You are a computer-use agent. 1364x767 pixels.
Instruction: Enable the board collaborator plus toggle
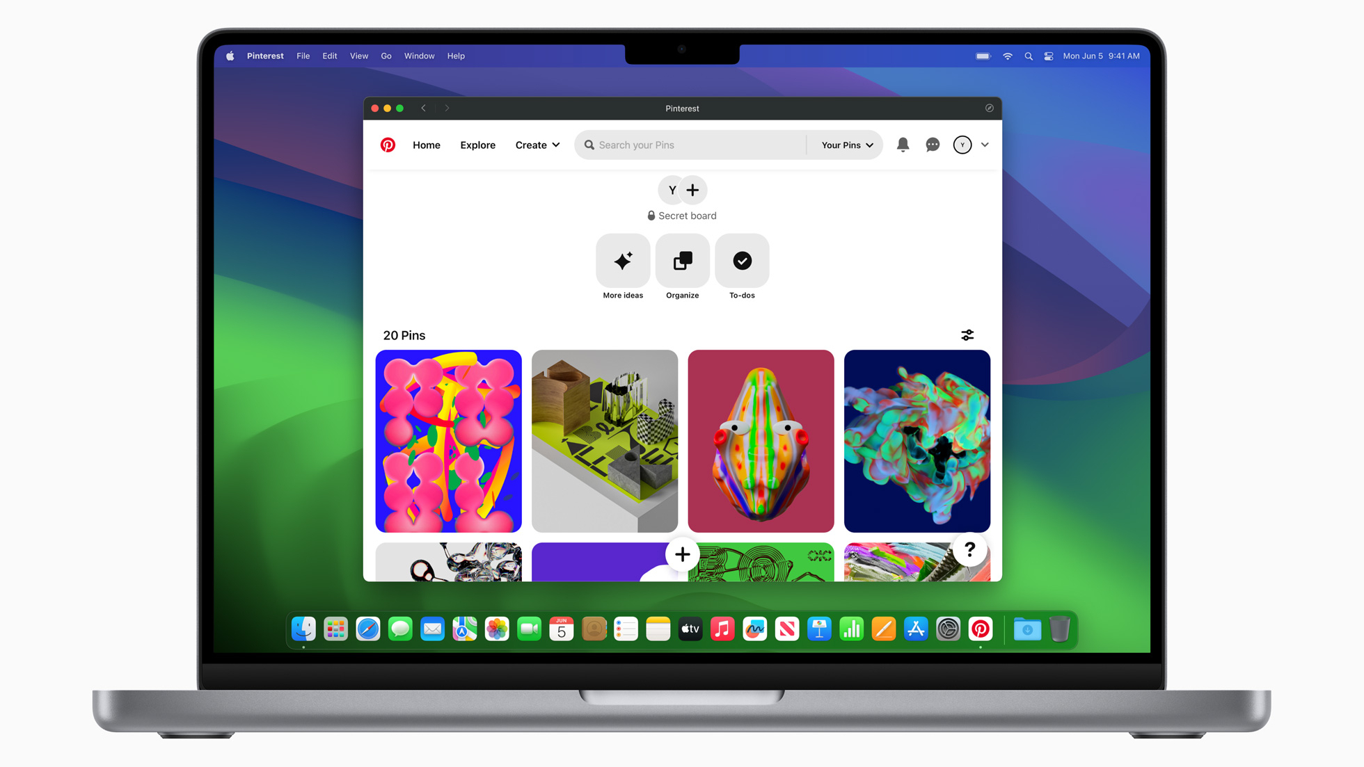click(x=693, y=189)
